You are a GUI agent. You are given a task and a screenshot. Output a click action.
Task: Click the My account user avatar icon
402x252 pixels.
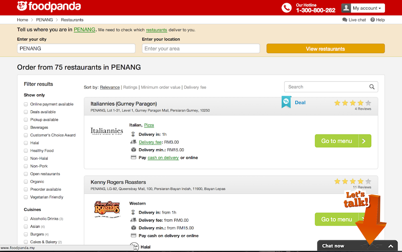coord(346,8)
